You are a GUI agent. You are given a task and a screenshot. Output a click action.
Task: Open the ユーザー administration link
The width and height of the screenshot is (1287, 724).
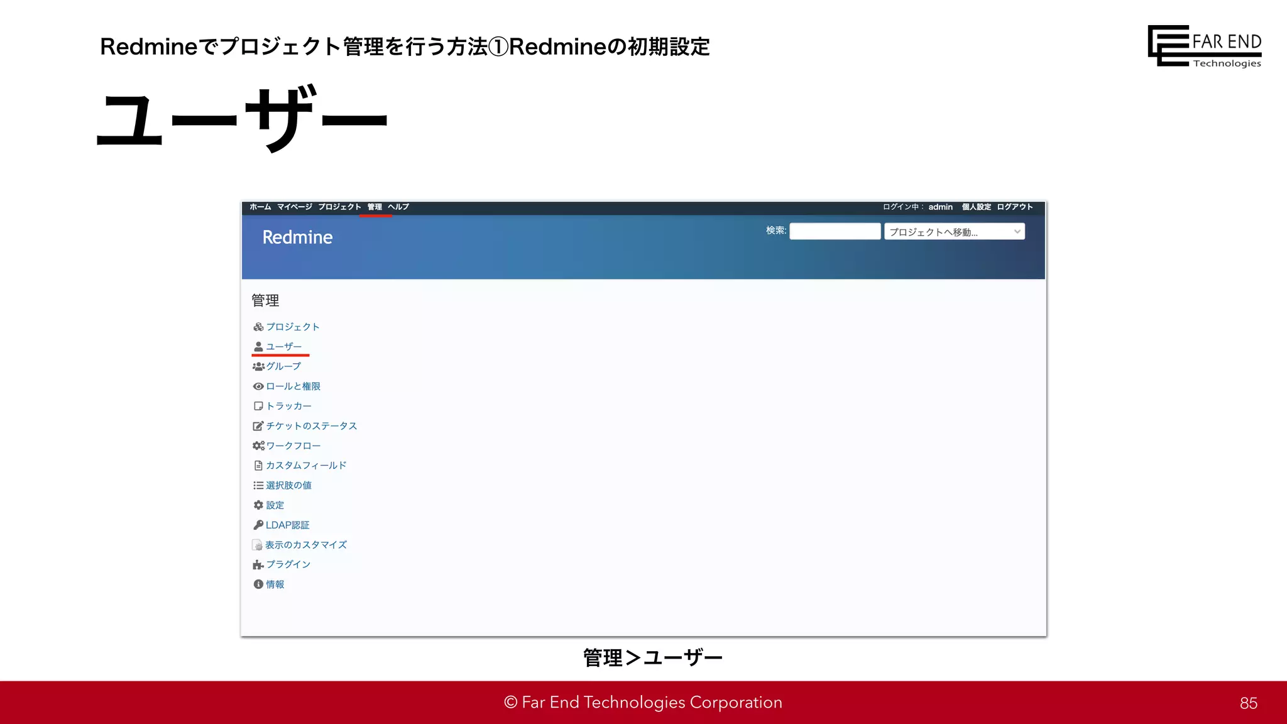click(284, 347)
